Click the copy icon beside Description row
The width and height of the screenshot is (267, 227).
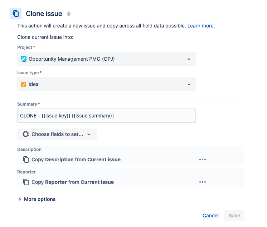pyautogui.click(x=26, y=160)
